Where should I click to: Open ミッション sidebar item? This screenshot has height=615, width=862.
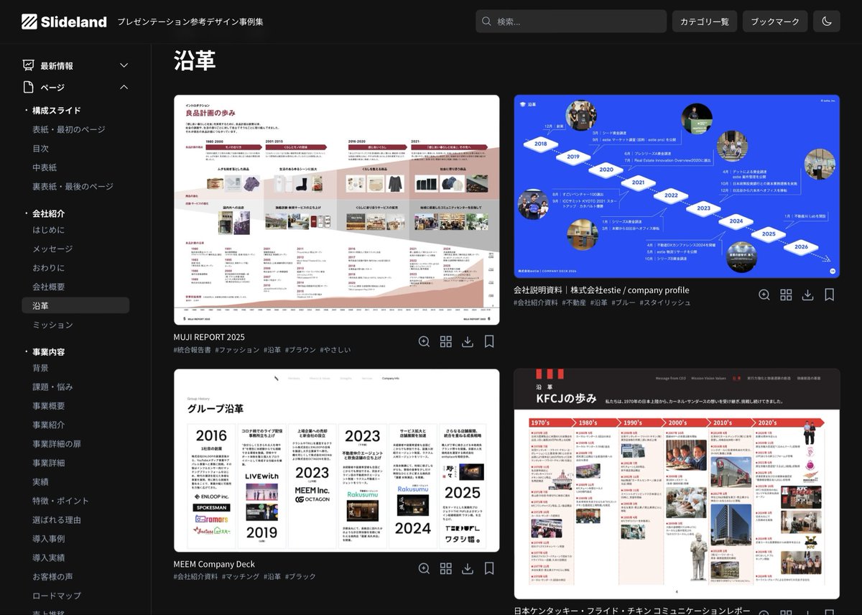52,325
